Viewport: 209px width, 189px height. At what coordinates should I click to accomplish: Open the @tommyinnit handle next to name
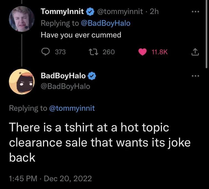coord(119,12)
